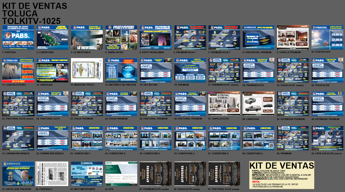345x192 pixels.
Task: Select the 2. COBERTURA map thumbnail
Action: coord(52,37)
